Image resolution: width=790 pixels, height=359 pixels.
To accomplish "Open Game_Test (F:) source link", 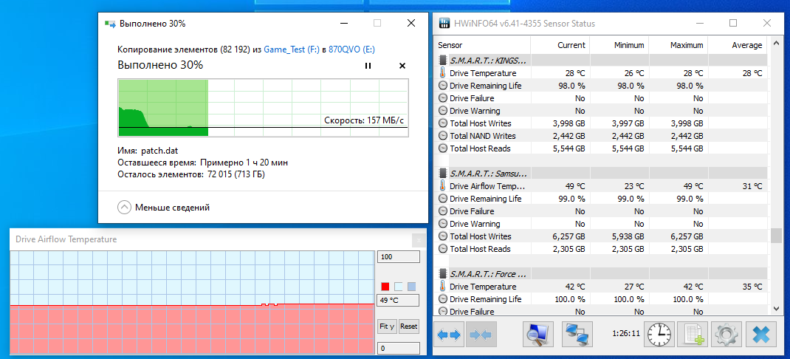I will point(291,49).
